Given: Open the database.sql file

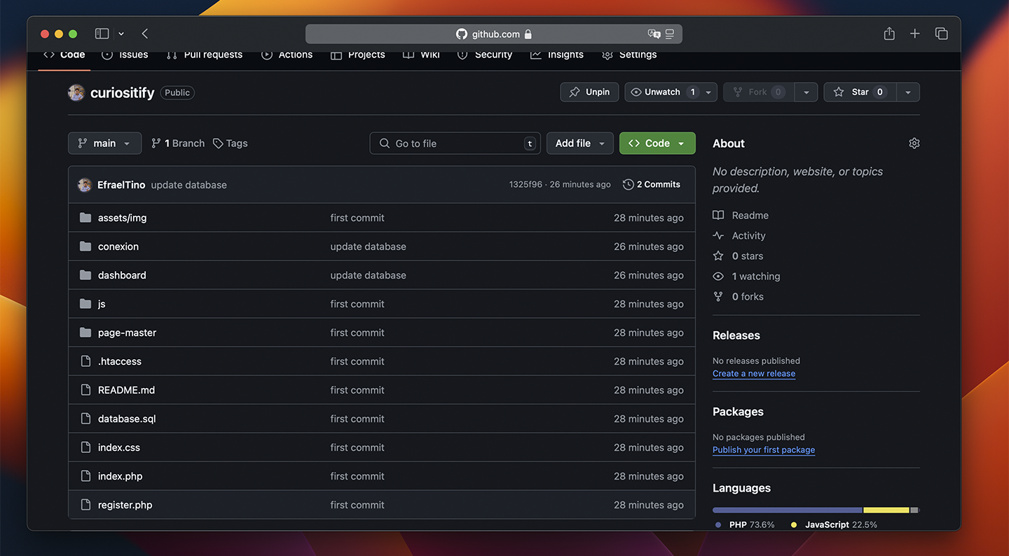Looking at the screenshot, I should pyautogui.click(x=127, y=419).
